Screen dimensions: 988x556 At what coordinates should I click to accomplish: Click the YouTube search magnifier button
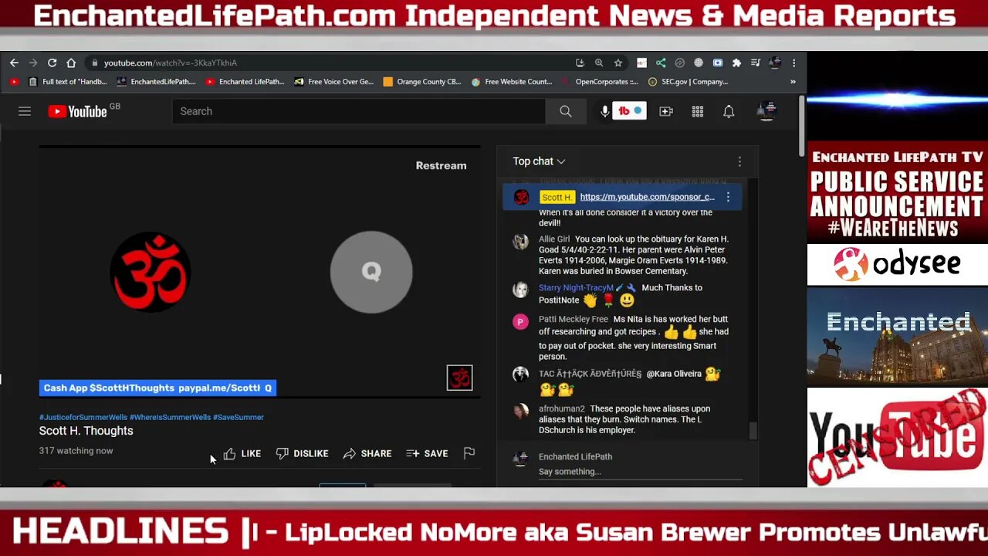tap(566, 111)
